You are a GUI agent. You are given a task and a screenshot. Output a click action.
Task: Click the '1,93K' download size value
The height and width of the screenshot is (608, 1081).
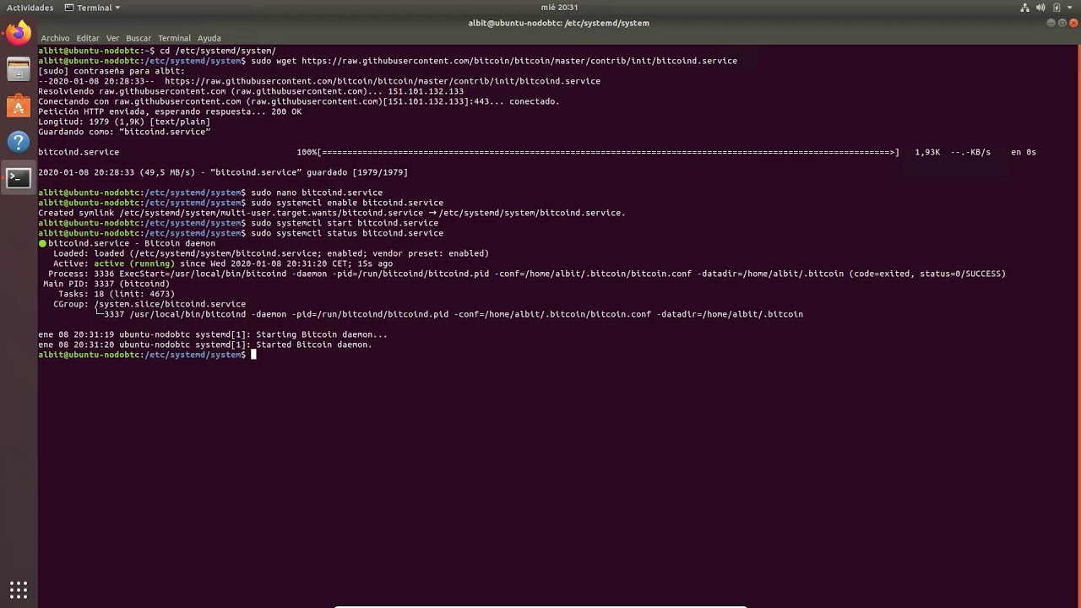pos(927,152)
